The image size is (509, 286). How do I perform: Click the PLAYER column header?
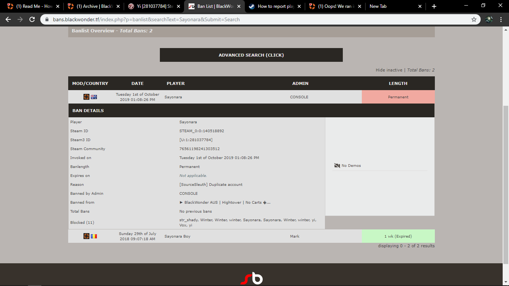point(176,83)
